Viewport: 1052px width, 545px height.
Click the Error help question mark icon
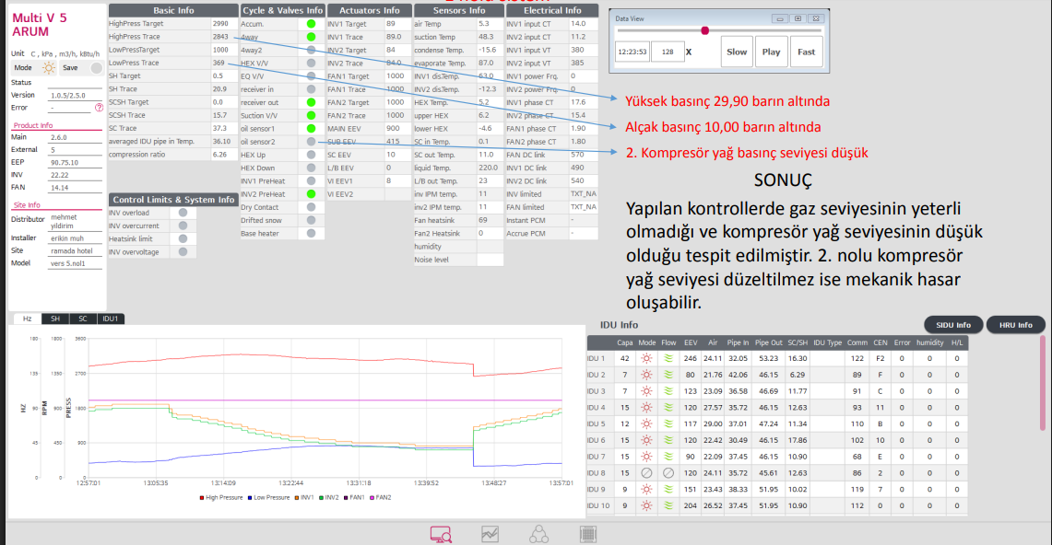pyautogui.click(x=99, y=108)
